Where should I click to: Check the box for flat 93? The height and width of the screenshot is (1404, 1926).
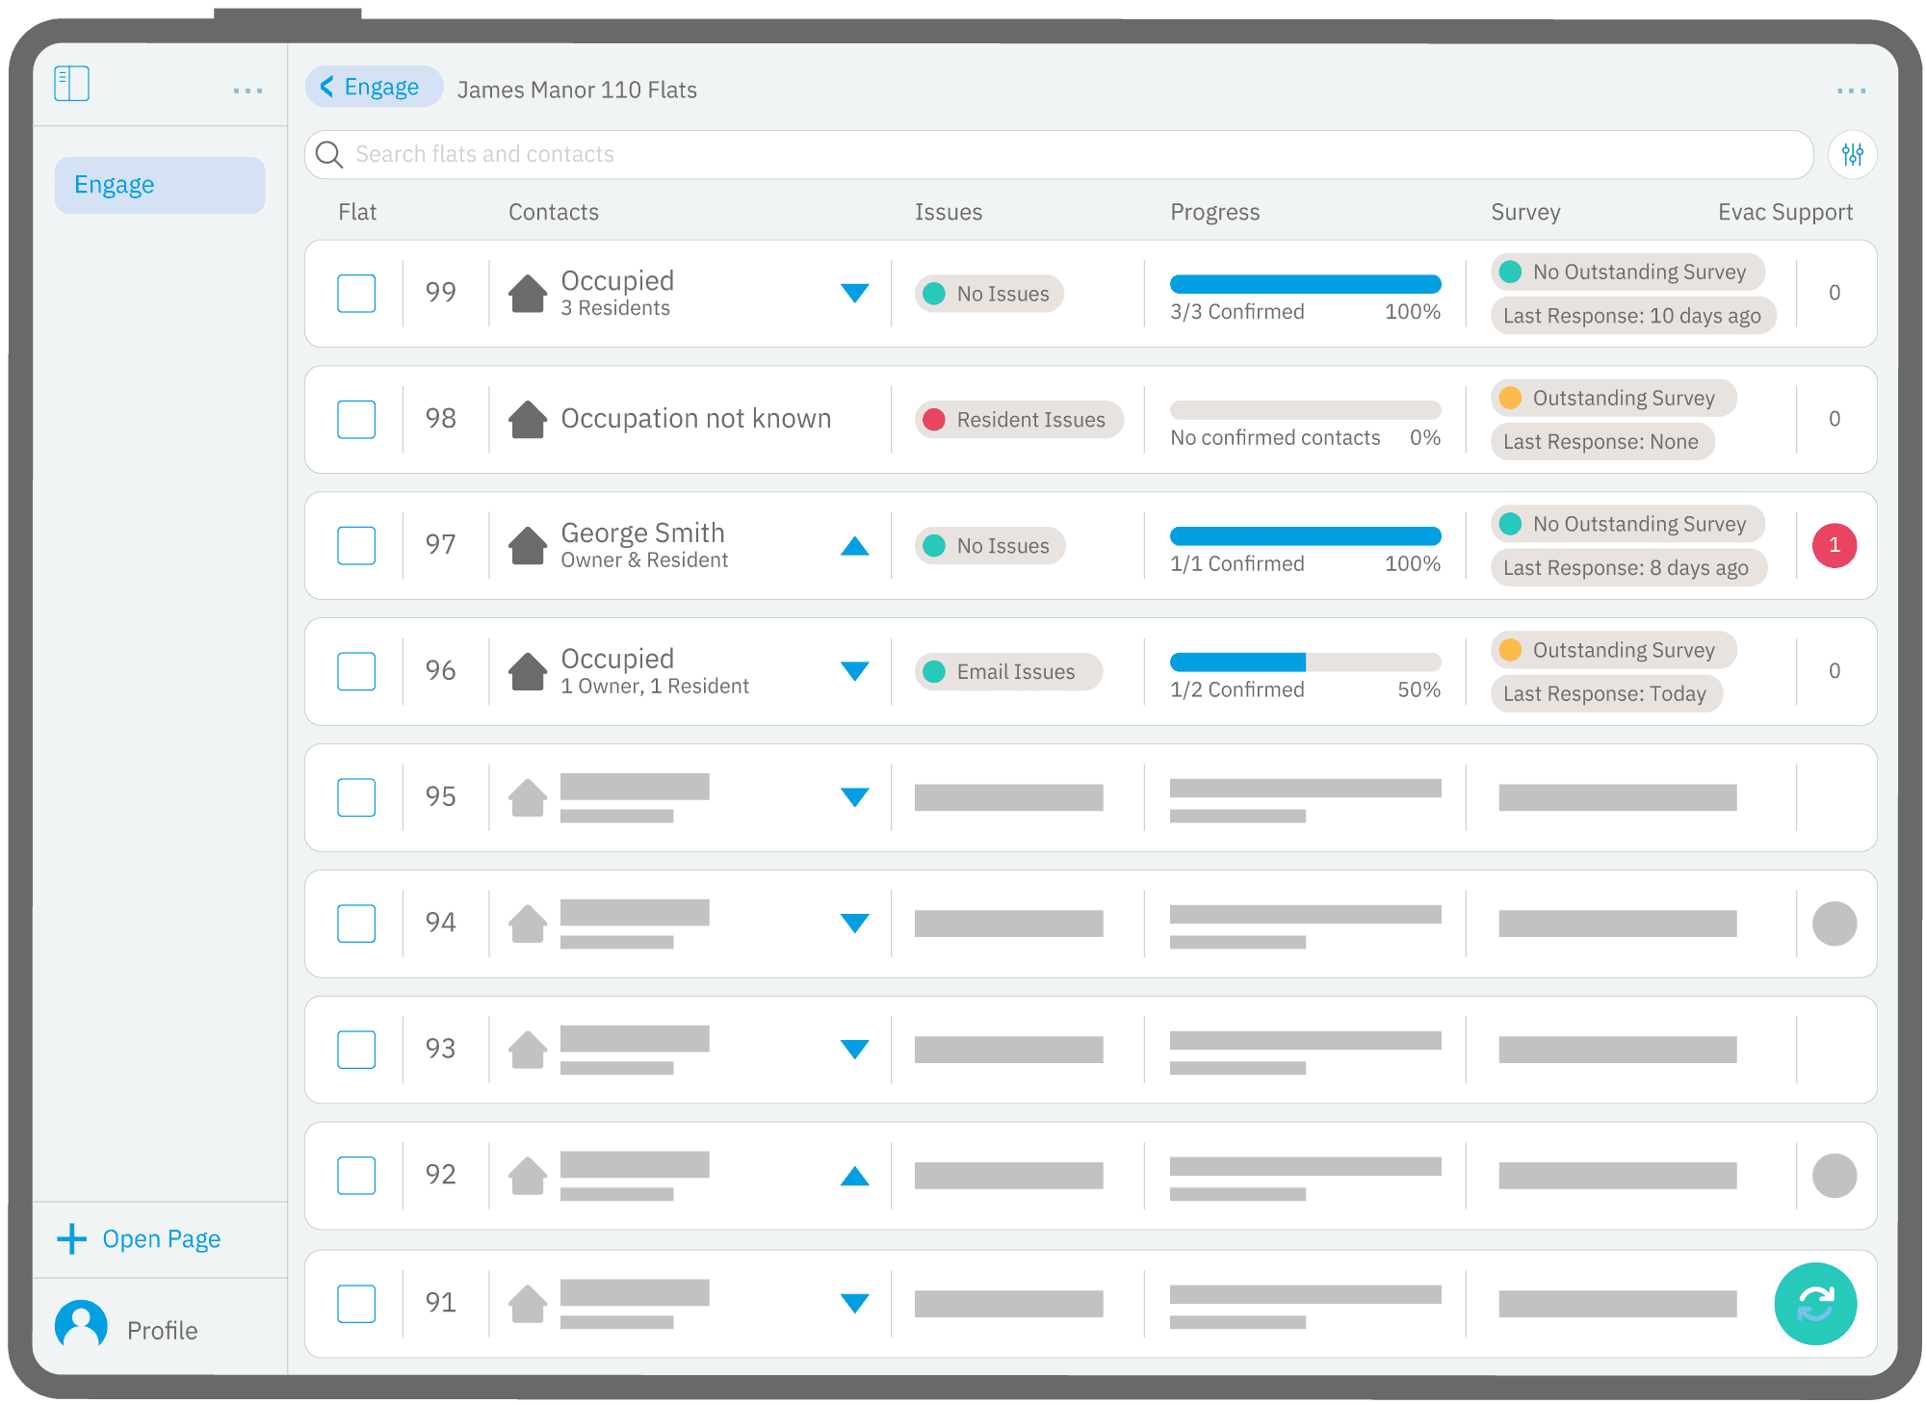[356, 1049]
